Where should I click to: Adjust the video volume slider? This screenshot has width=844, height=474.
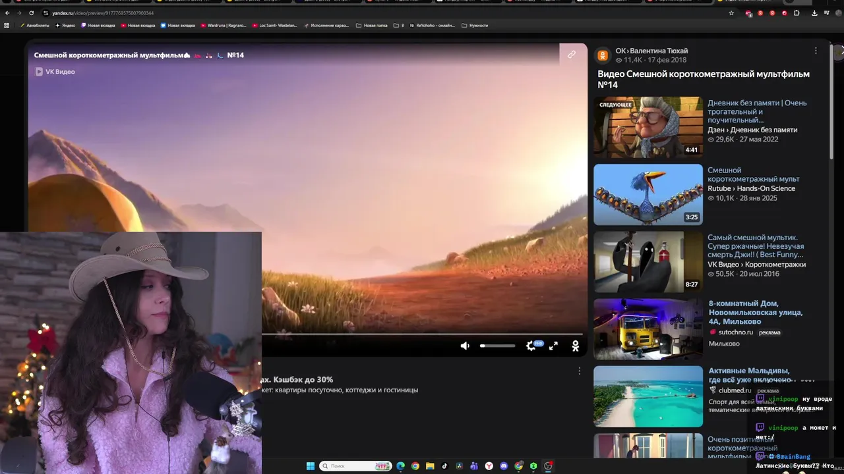click(x=497, y=346)
